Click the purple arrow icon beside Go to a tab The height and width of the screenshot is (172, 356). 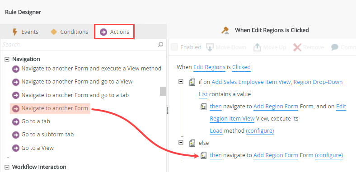(x=16, y=121)
